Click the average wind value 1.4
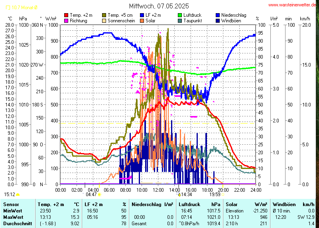The width and height of the screenshot is (319, 228). click(311, 224)
